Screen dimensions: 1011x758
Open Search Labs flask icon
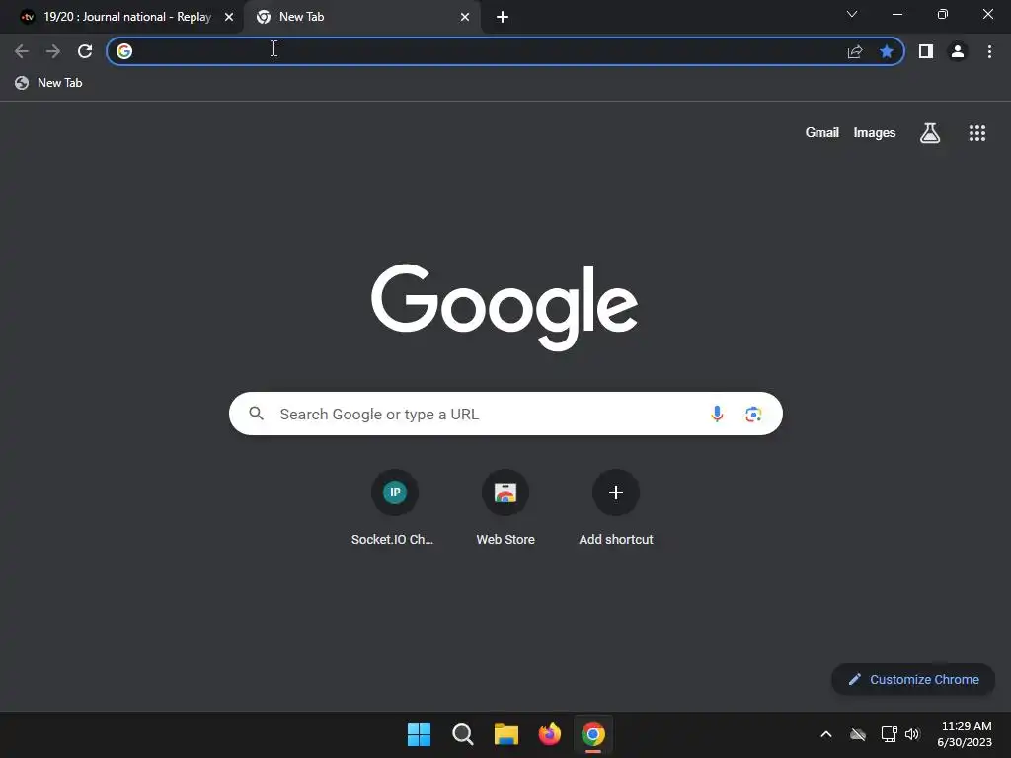tap(930, 133)
